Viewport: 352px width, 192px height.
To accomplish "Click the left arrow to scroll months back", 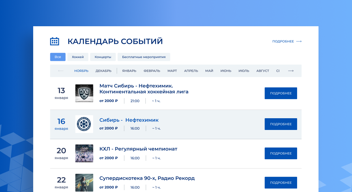I will tap(61, 71).
